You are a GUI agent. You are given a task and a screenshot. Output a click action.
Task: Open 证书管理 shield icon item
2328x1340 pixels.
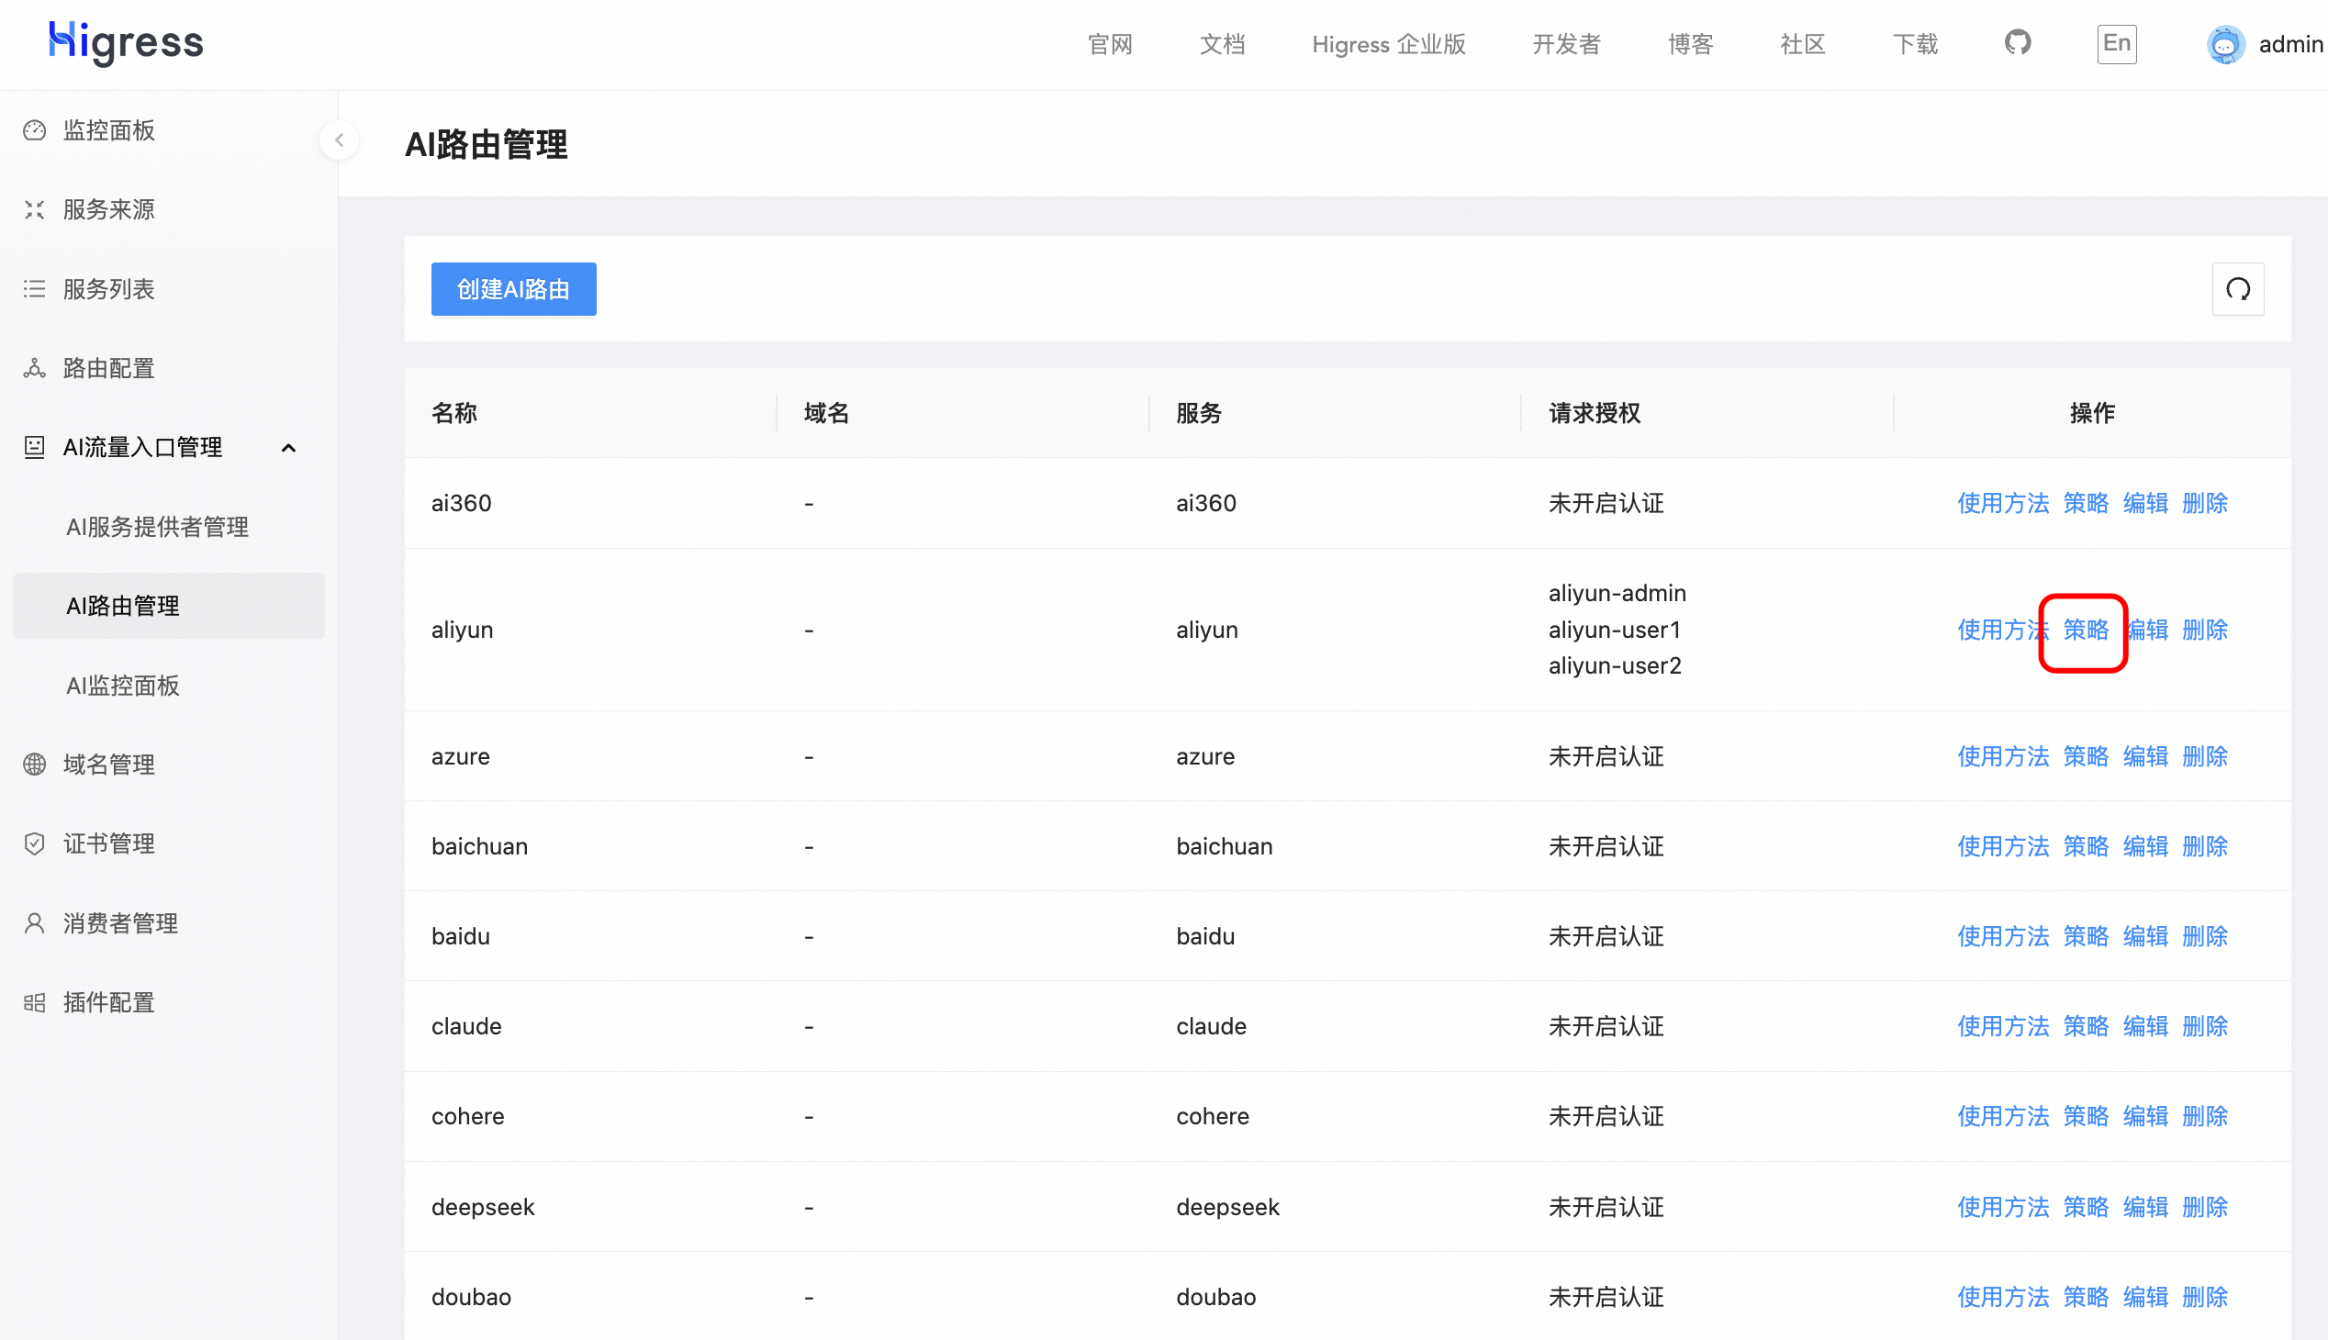pyautogui.click(x=35, y=843)
